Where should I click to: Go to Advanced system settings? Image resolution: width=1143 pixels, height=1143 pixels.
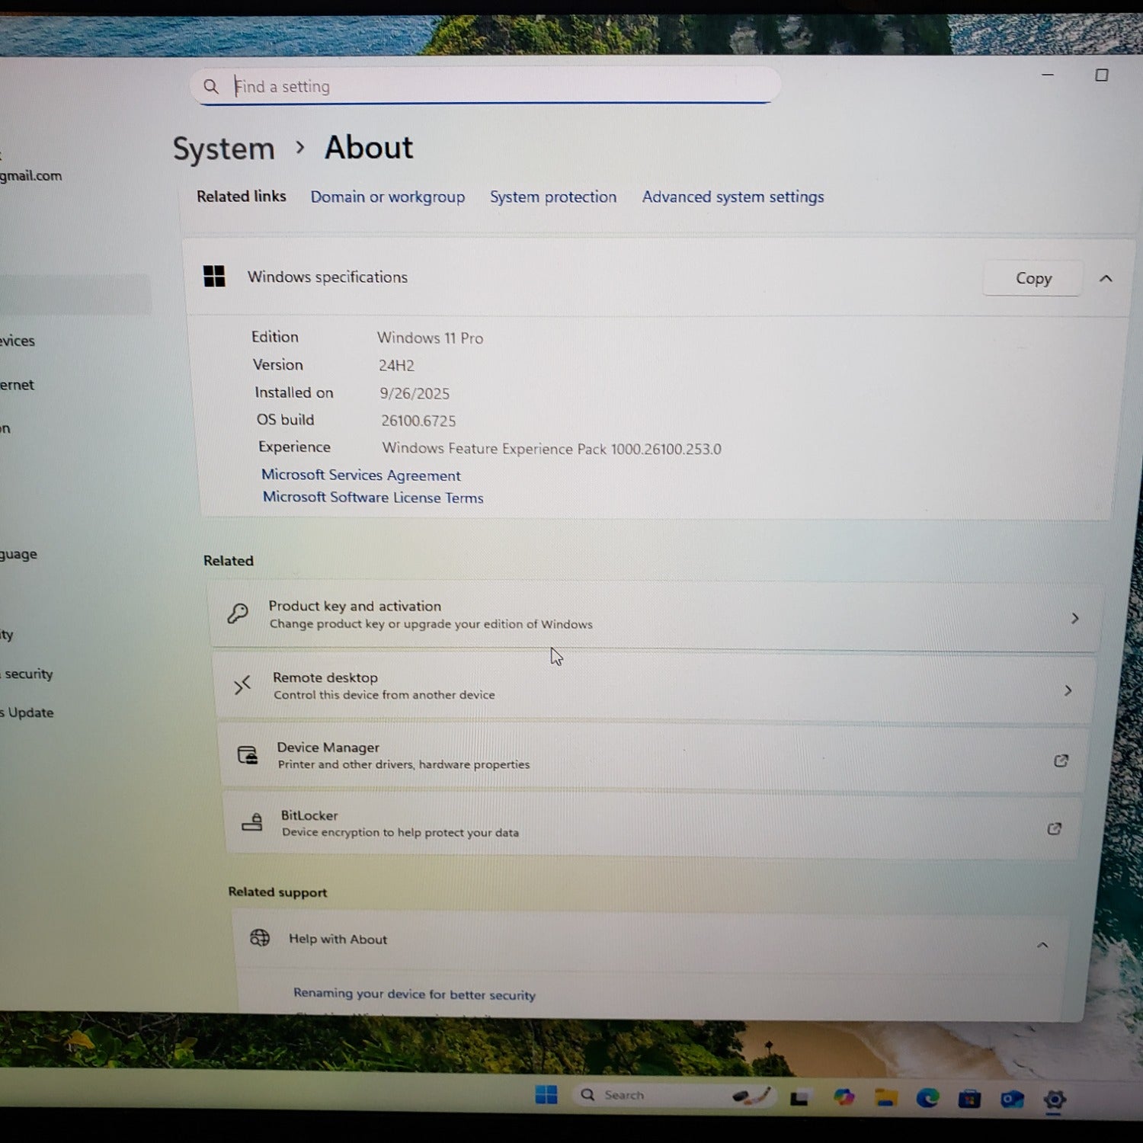point(732,197)
